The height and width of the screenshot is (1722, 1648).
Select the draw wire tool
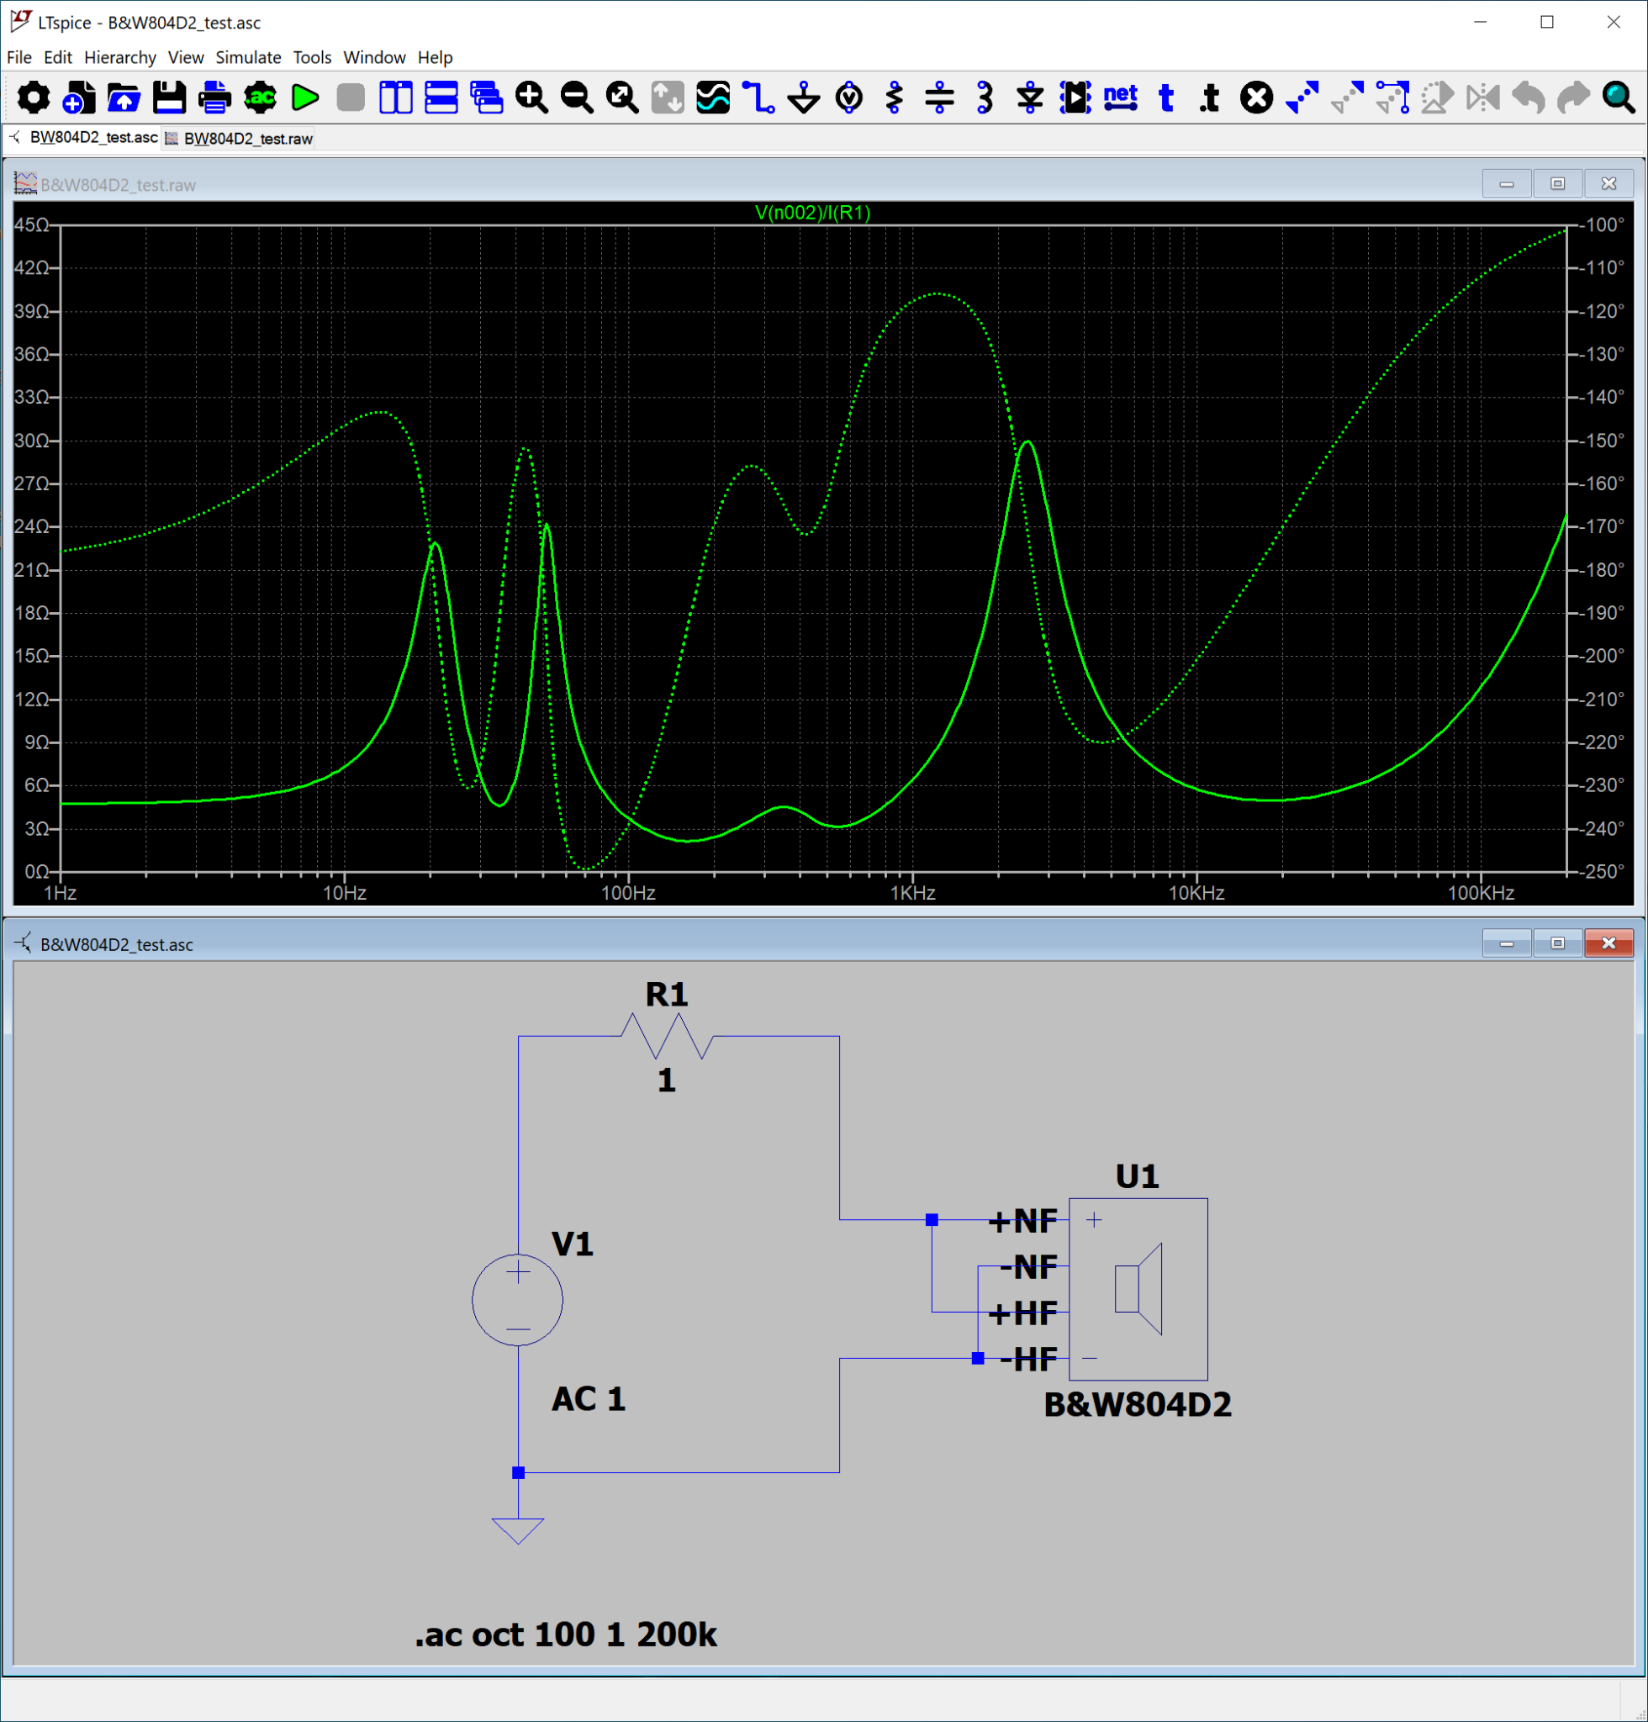pos(758,98)
